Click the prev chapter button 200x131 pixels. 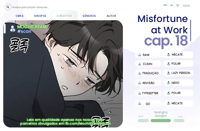tap(143, 121)
